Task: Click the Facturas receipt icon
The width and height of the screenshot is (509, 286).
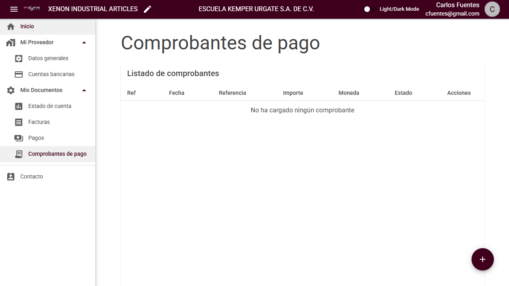Action: point(19,122)
